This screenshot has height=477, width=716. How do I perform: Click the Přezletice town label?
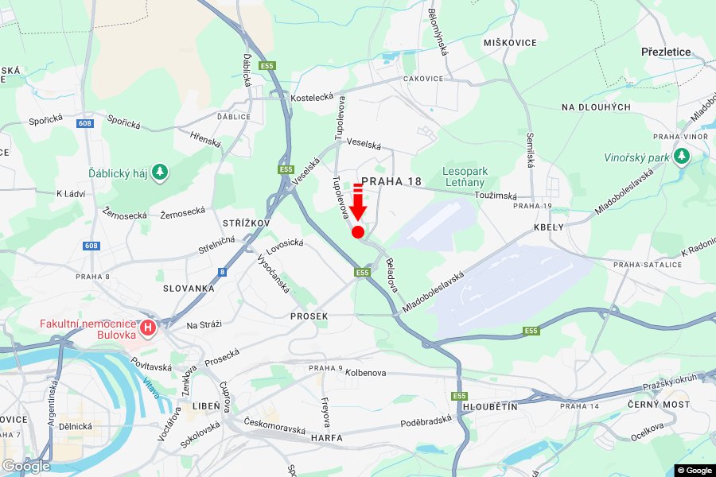coord(666,52)
